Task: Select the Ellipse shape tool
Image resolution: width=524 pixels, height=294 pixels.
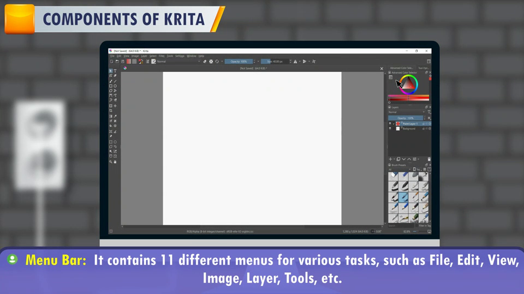Action: (115, 86)
